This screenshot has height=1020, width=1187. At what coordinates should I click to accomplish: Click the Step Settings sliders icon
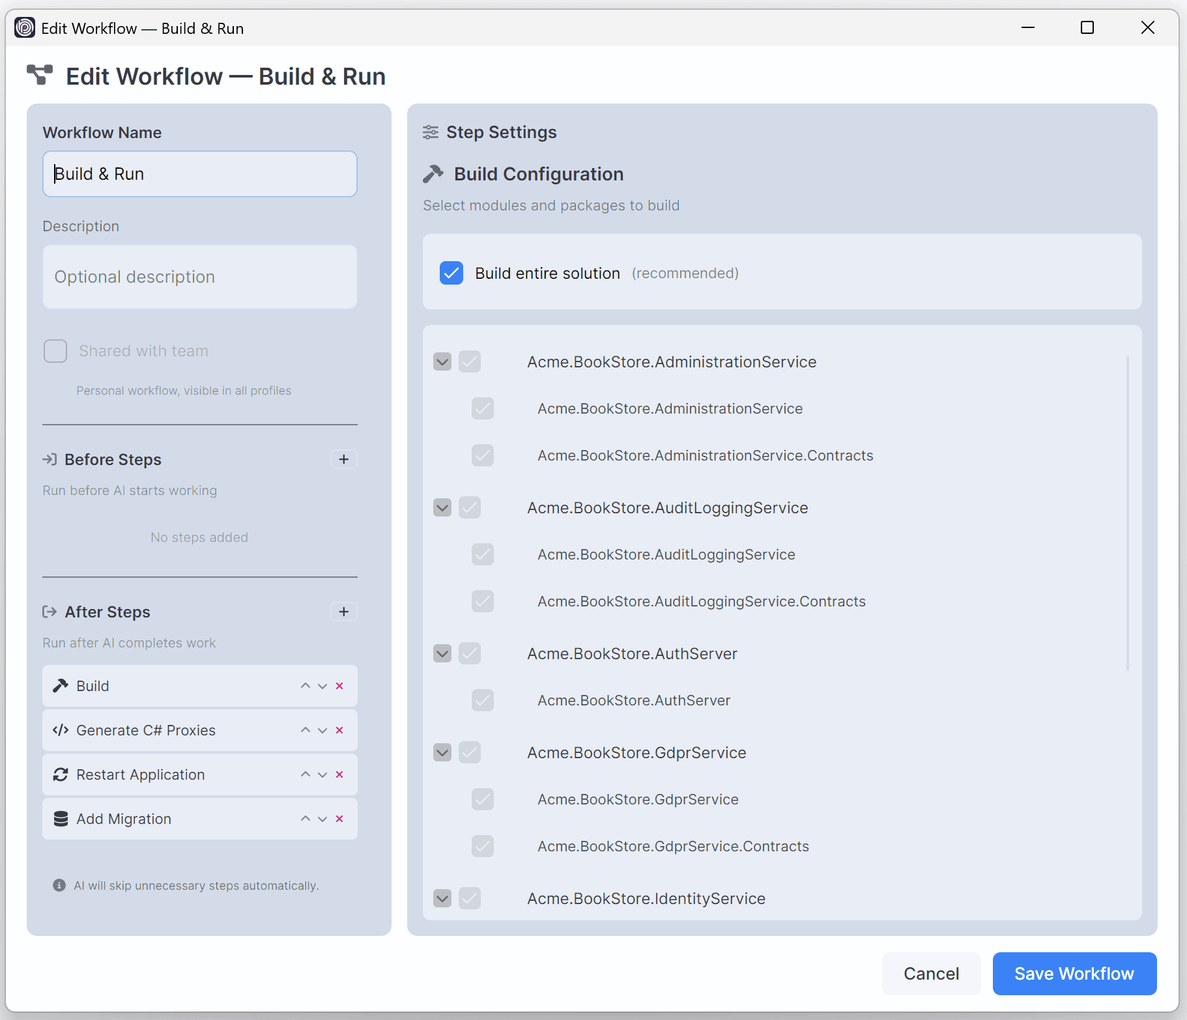pos(431,132)
